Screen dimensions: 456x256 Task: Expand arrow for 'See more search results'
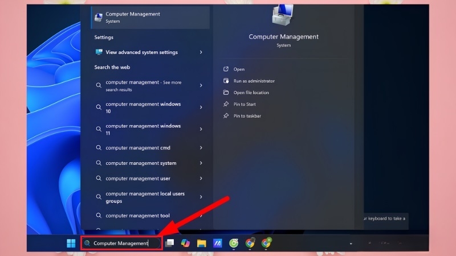201,85
